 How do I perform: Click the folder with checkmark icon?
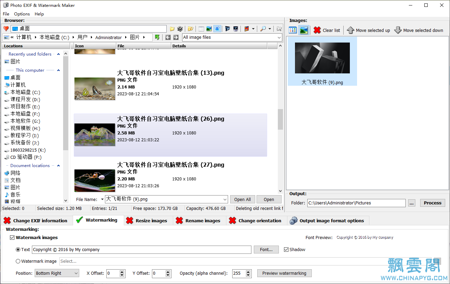(x=190, y=29)
